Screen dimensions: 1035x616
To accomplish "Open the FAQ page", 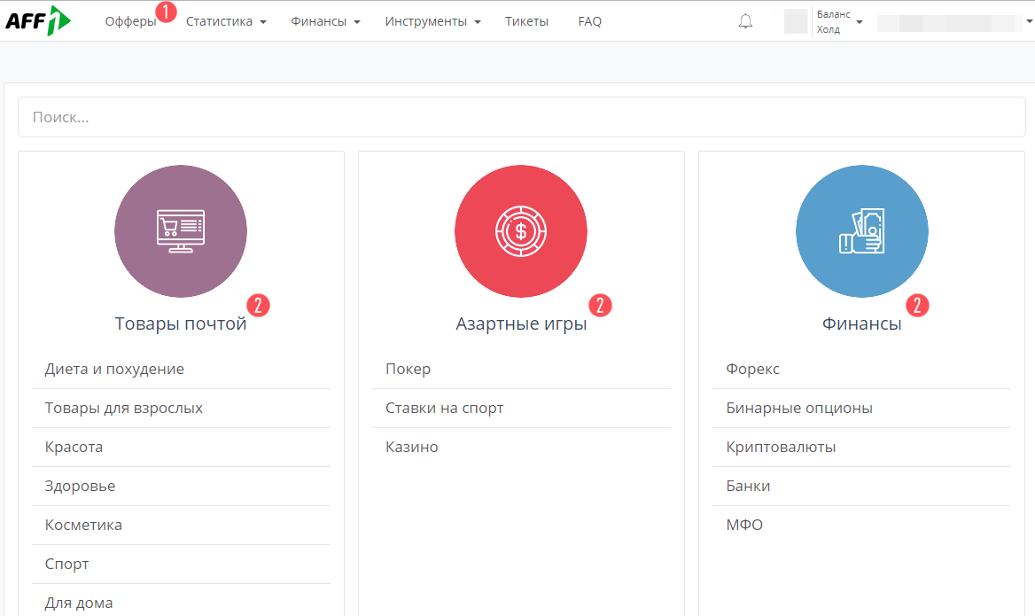I will pos(589,21).
